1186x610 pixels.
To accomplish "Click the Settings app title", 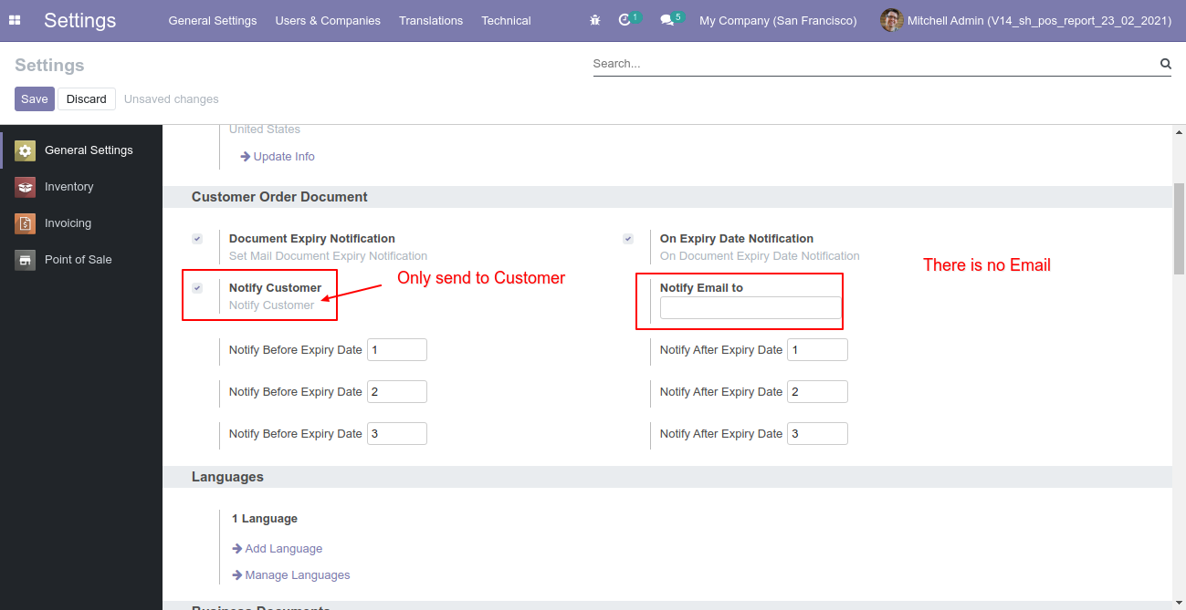I will 80,20.
